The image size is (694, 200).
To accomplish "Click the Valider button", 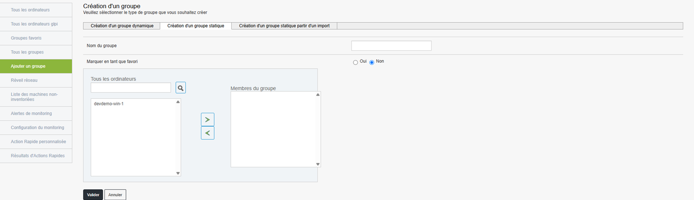I will 93,195.
